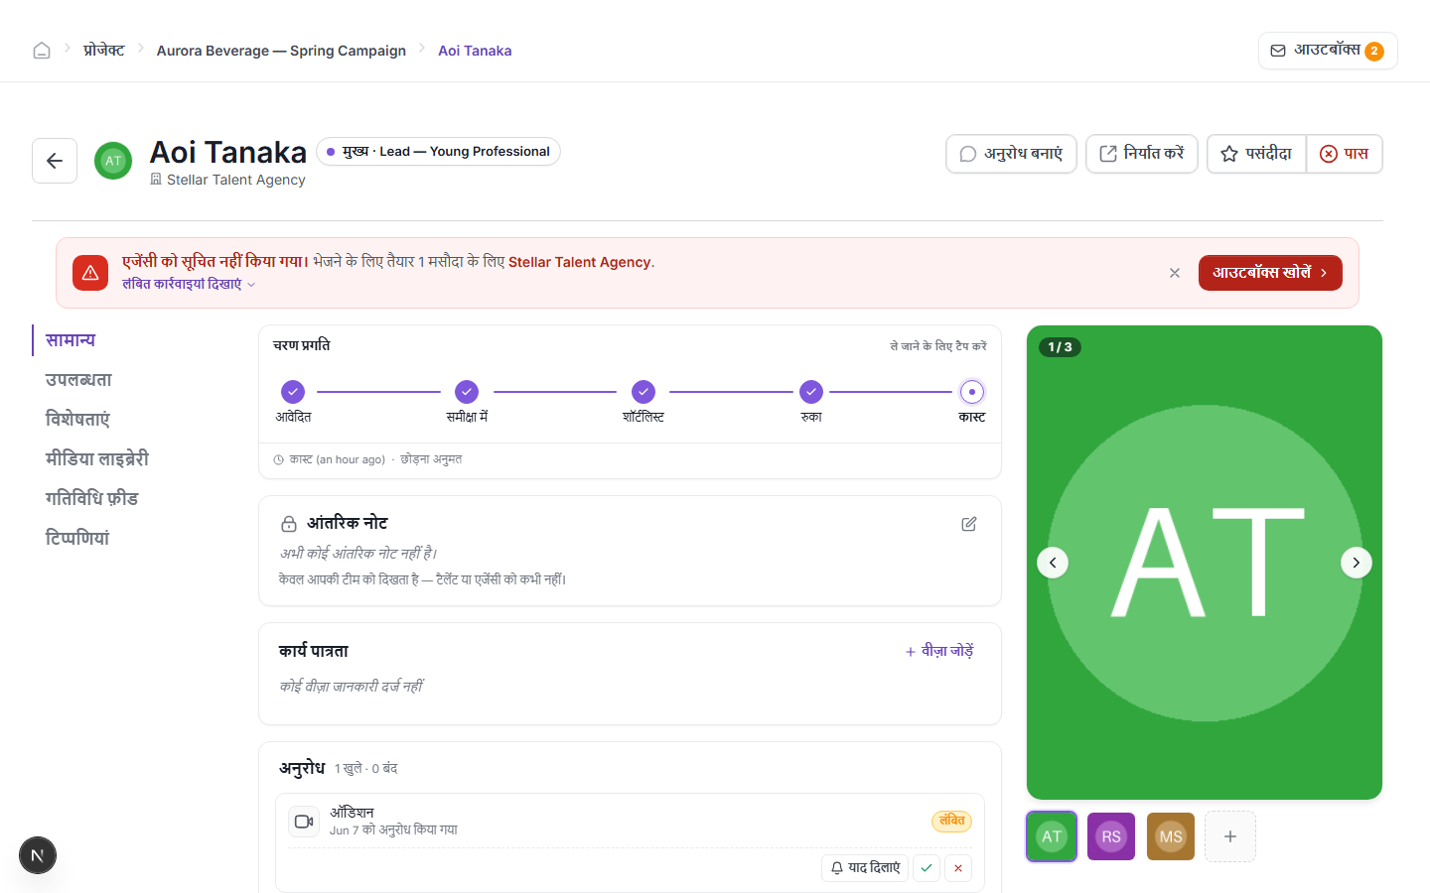This screenshot has height=893, width=1430.
Task: Click the round N badge at bottom left
Action: click(38, 855)
